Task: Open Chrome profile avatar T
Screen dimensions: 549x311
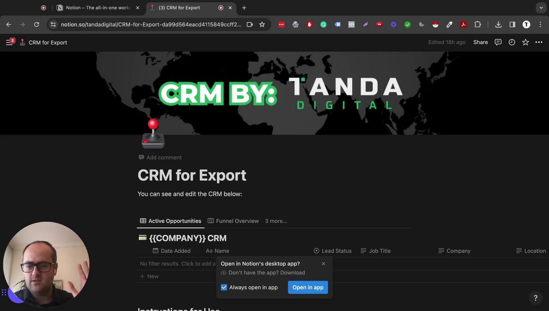Action: pyautogui.click(x=526, y=24)
